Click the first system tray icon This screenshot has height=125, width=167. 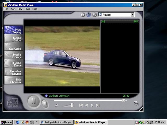137,122
